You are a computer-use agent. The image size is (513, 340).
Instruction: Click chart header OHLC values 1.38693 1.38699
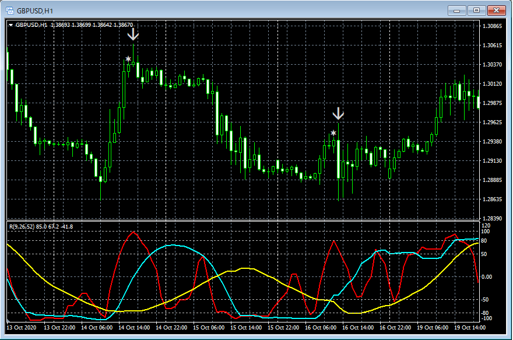tap(71, 25)
